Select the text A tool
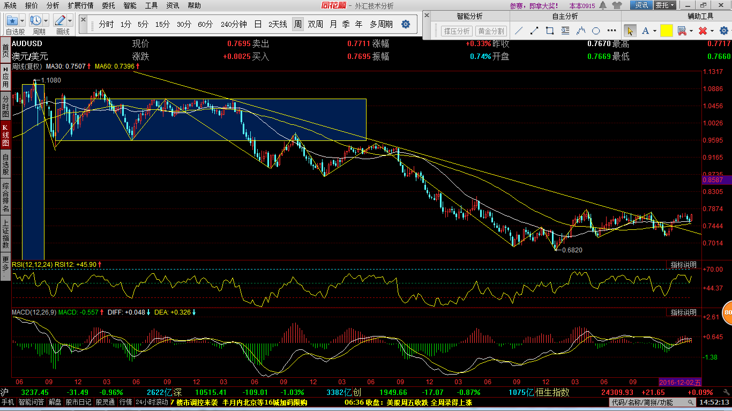This screenshot has width=732, height=411. coord(645,31)
